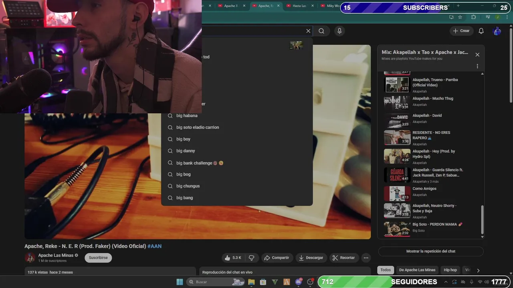This screenshot has width=513, height=288.
Task: Click the Mix playlist scrollbar thumb
Action: pyautogui.click(x=482, y=219)
